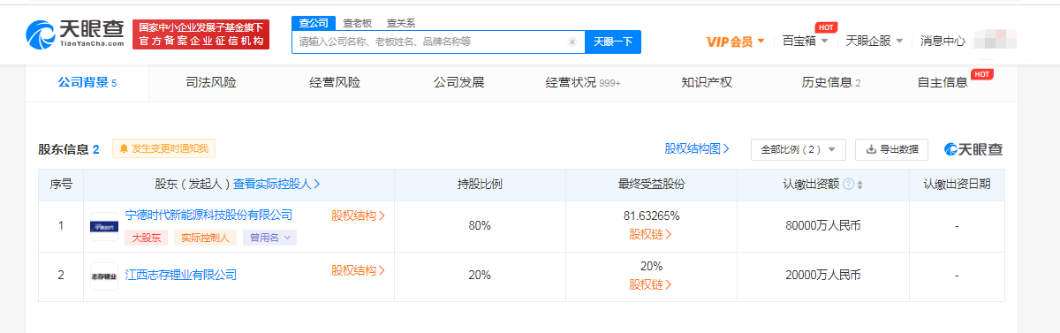Click the 80% shareholding cell

tap(480, 225)
